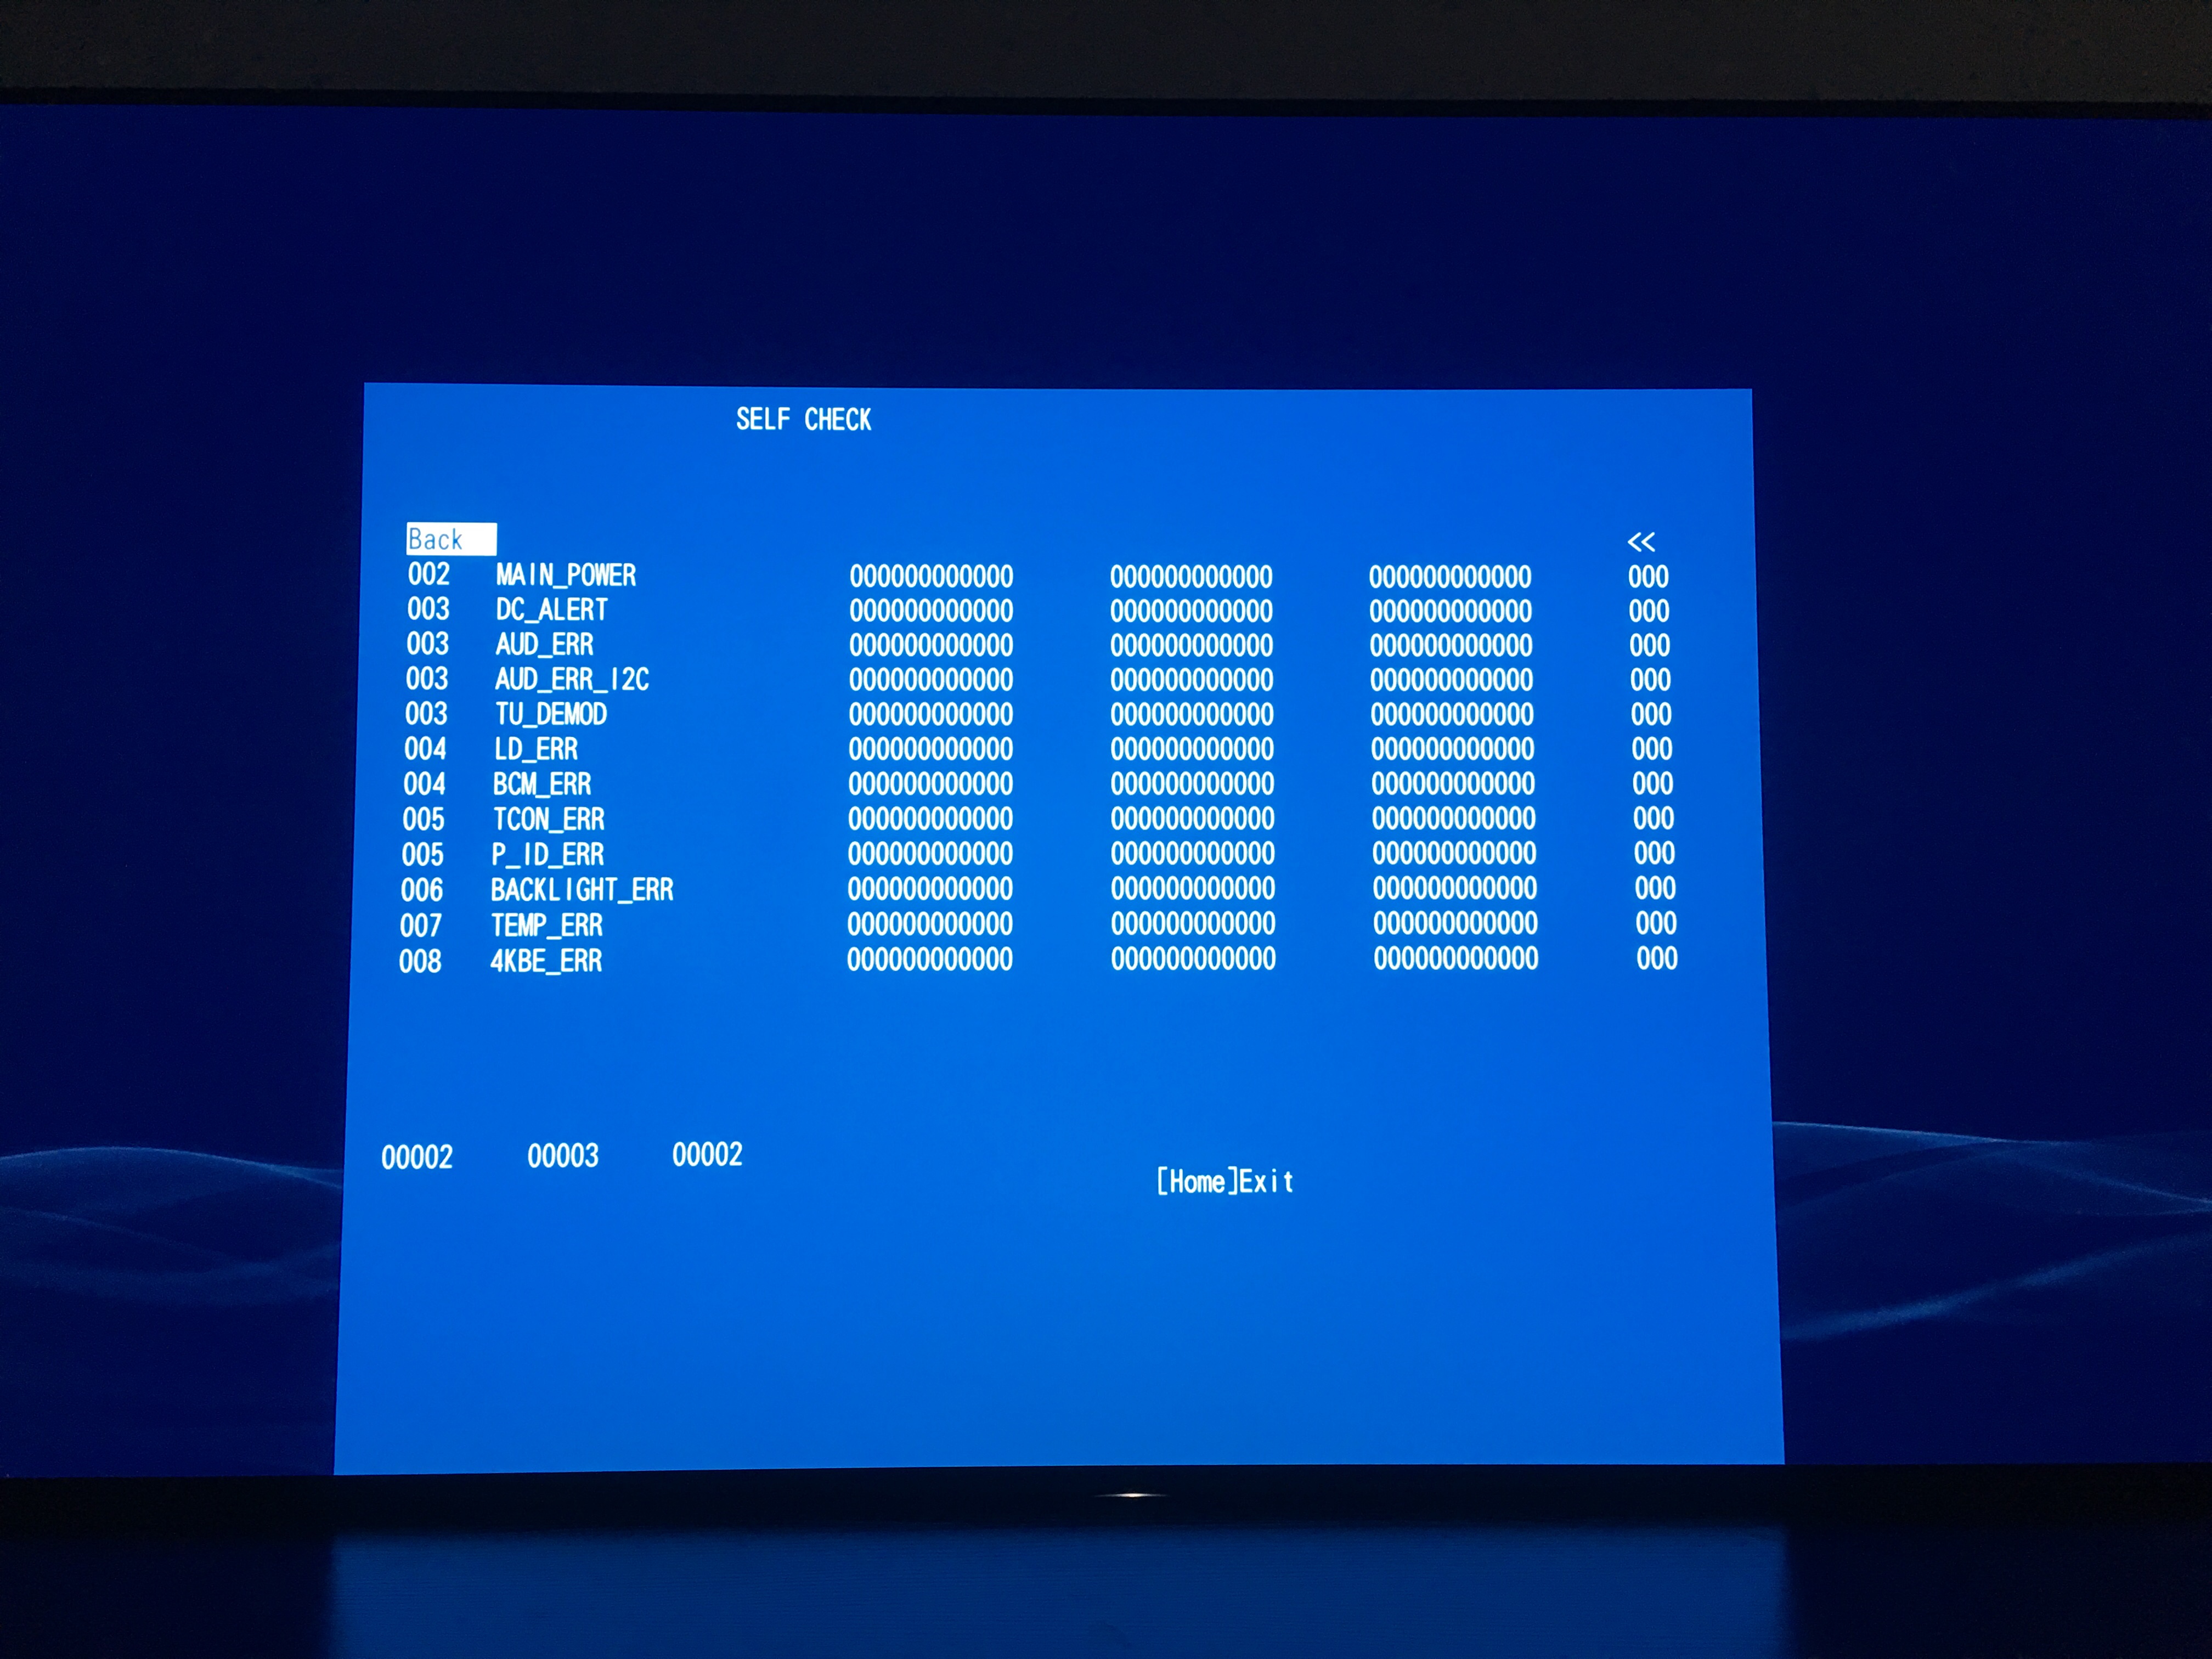
Task: Click the LD_ERR row label
Action: coord(535,749)
